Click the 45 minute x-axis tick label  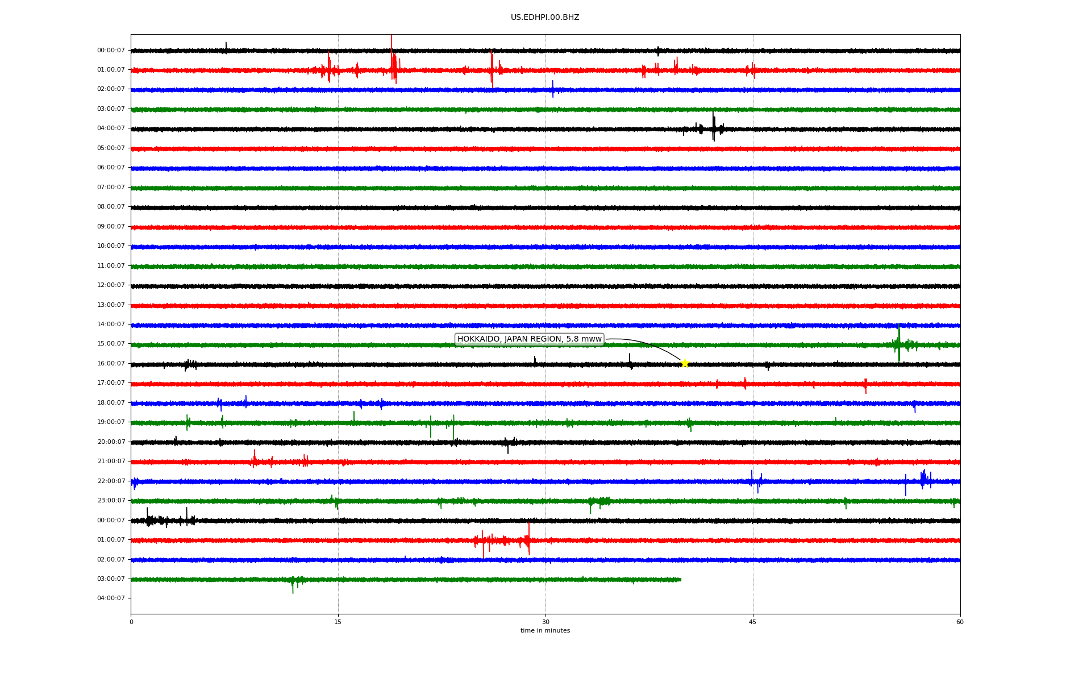click(x=753, y=622)
